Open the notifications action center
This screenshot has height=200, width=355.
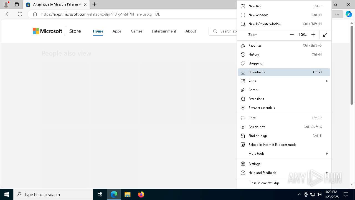point(346,194)
